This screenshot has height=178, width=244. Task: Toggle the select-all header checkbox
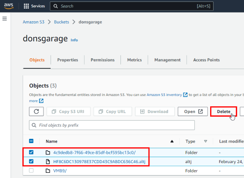pos(31,141)
